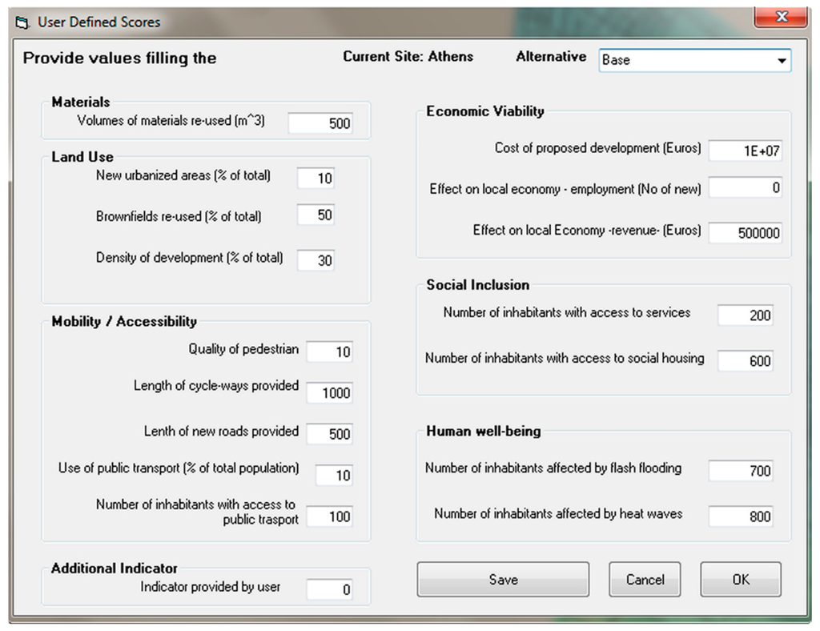Edit Use of public transport percentage field
820x631 pixels.
(334, 475)
